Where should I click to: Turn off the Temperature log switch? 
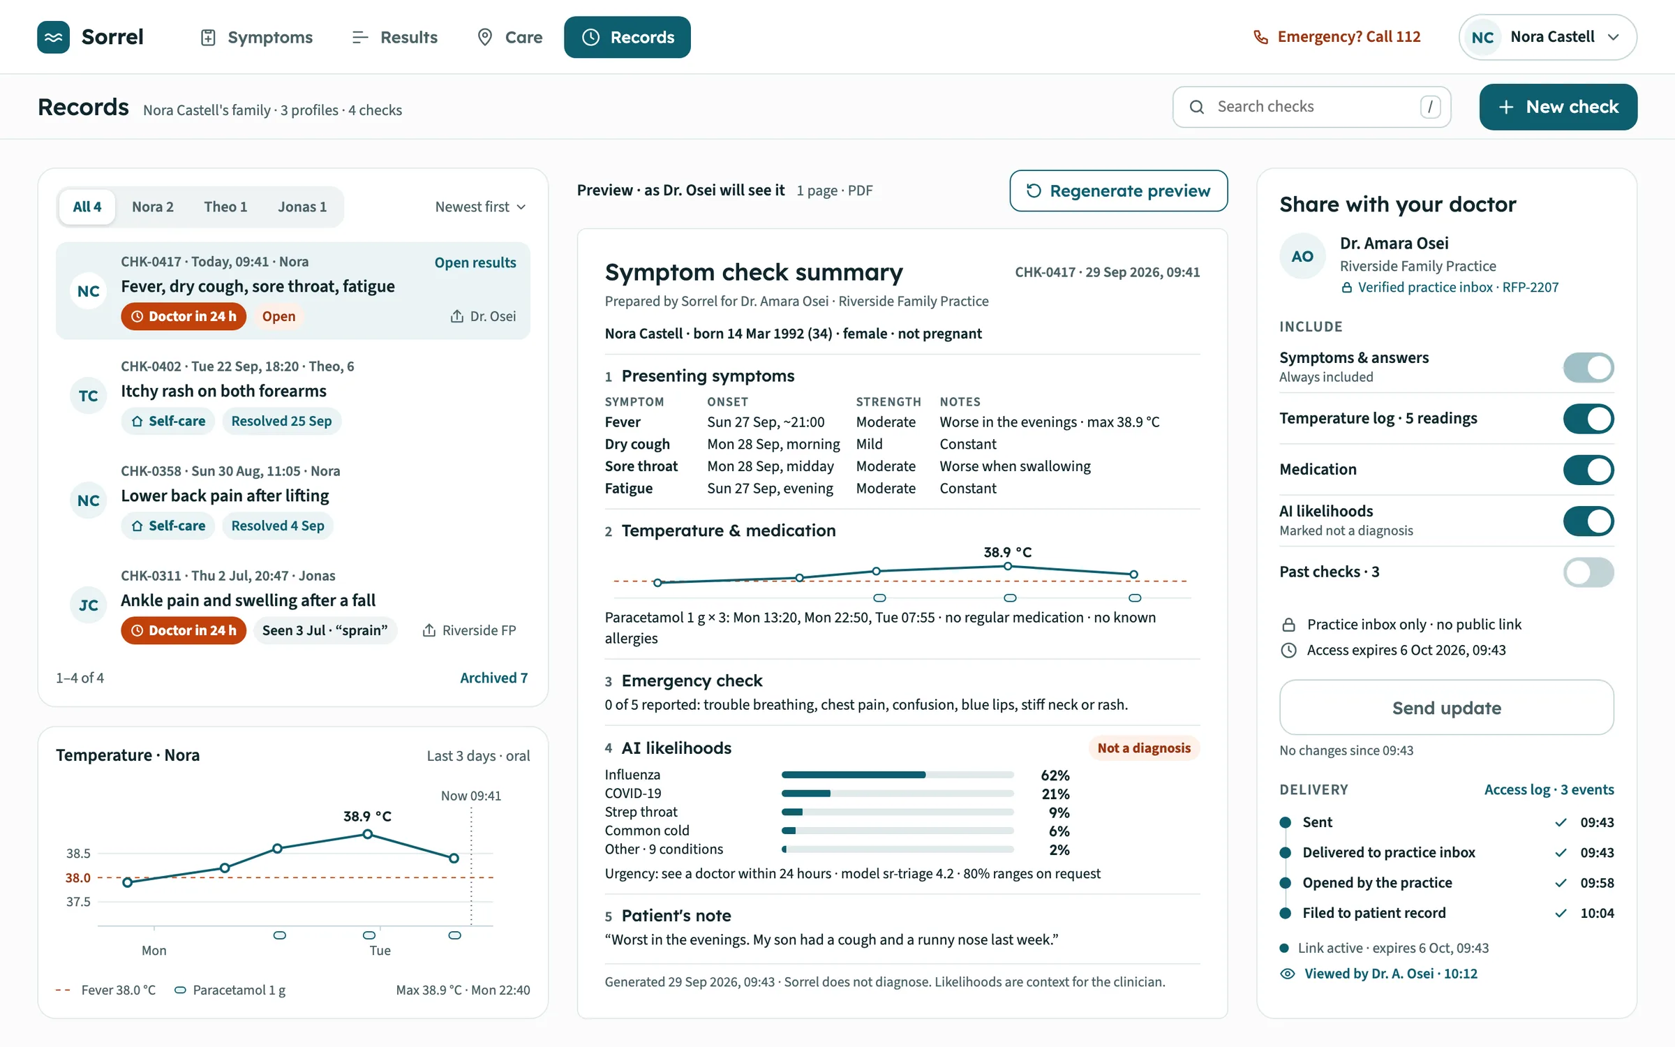1588,419
